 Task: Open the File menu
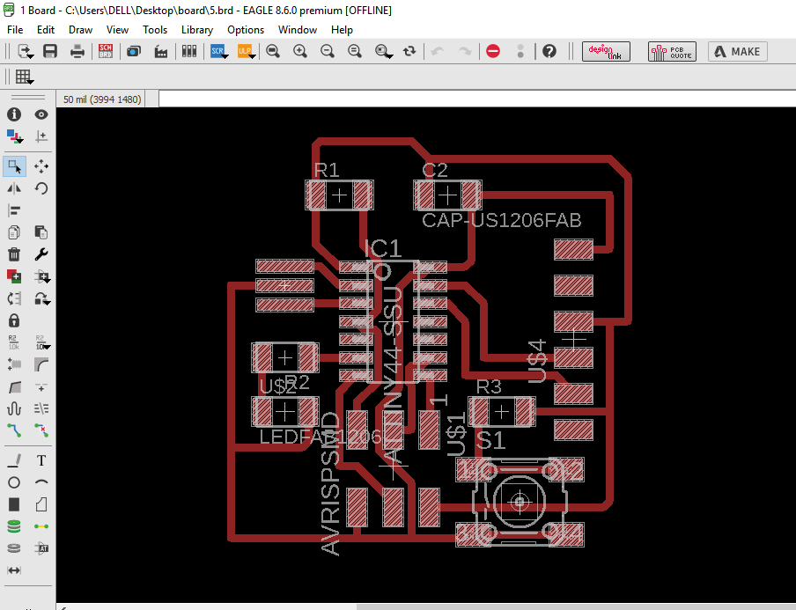pos(15,30)
